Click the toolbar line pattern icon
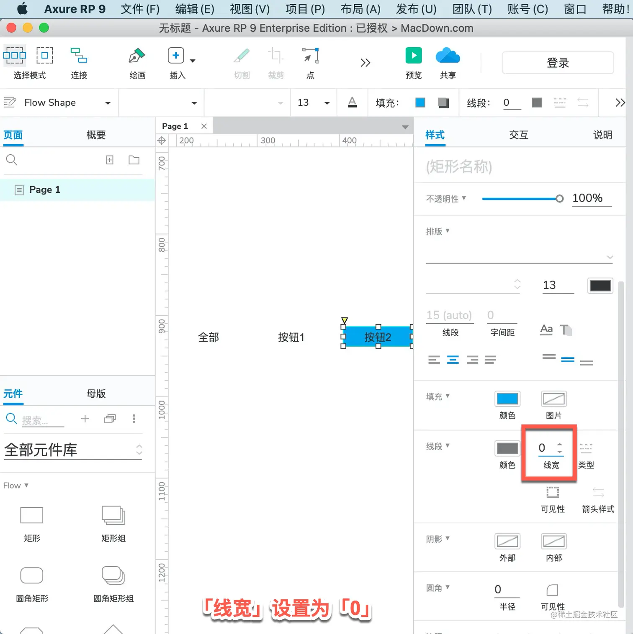 click(x=560, y=102)
